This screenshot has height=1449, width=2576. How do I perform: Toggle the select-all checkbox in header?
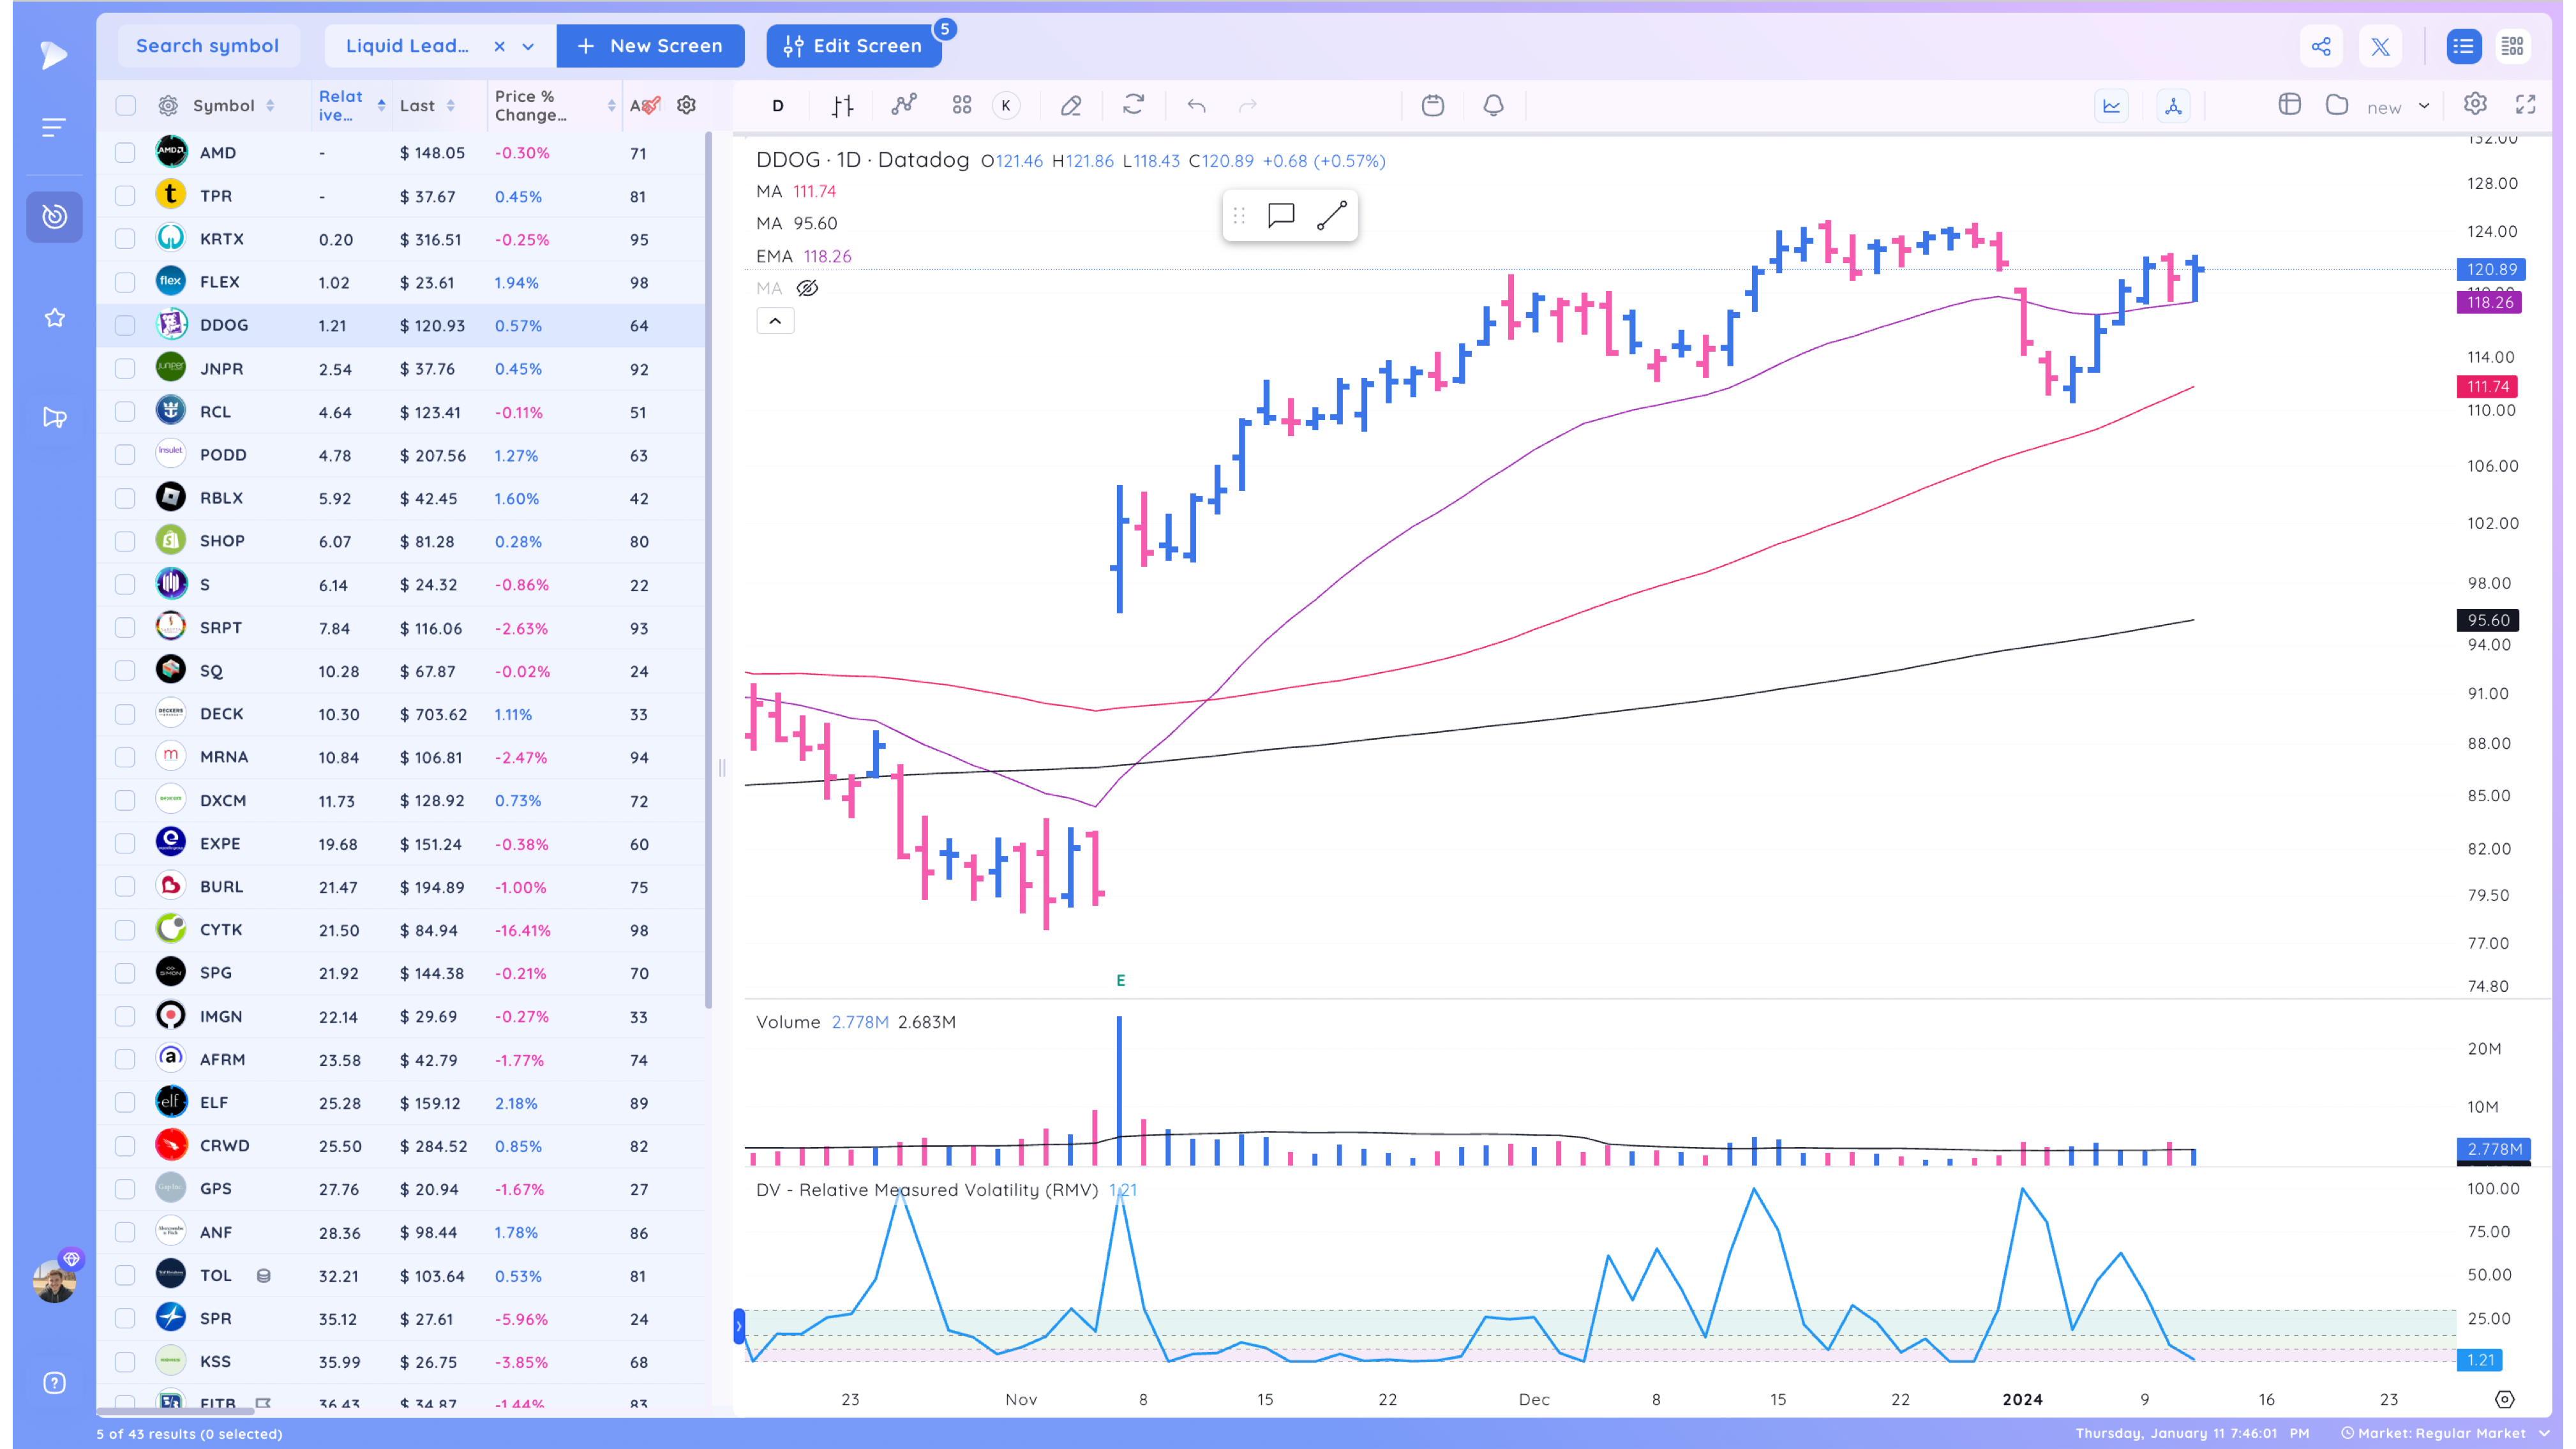pos(125,105)
